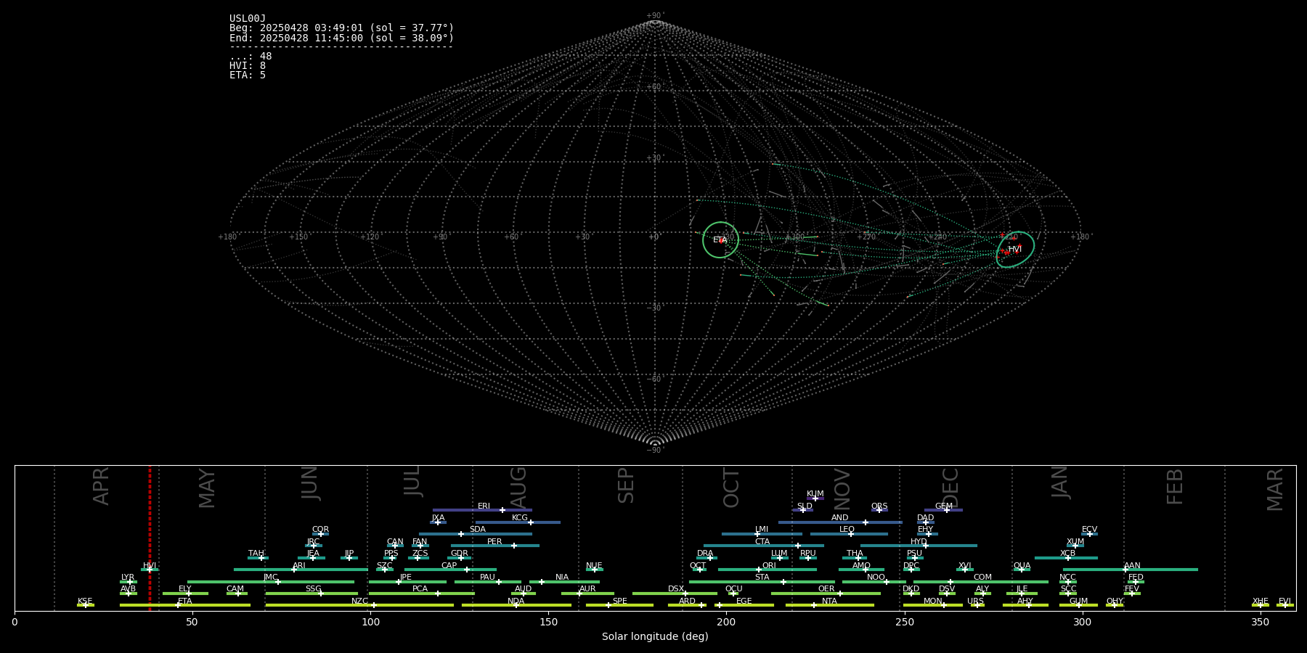The width and height of the screenshot is (1307, 653).
Task: Click the SLD shower label
Action: [805, 506]
